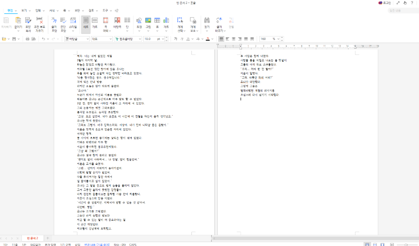The height and width of the screenshot is (246, 419).
Task: Open the 입력 (insert) menu
Action: (38, 10)
